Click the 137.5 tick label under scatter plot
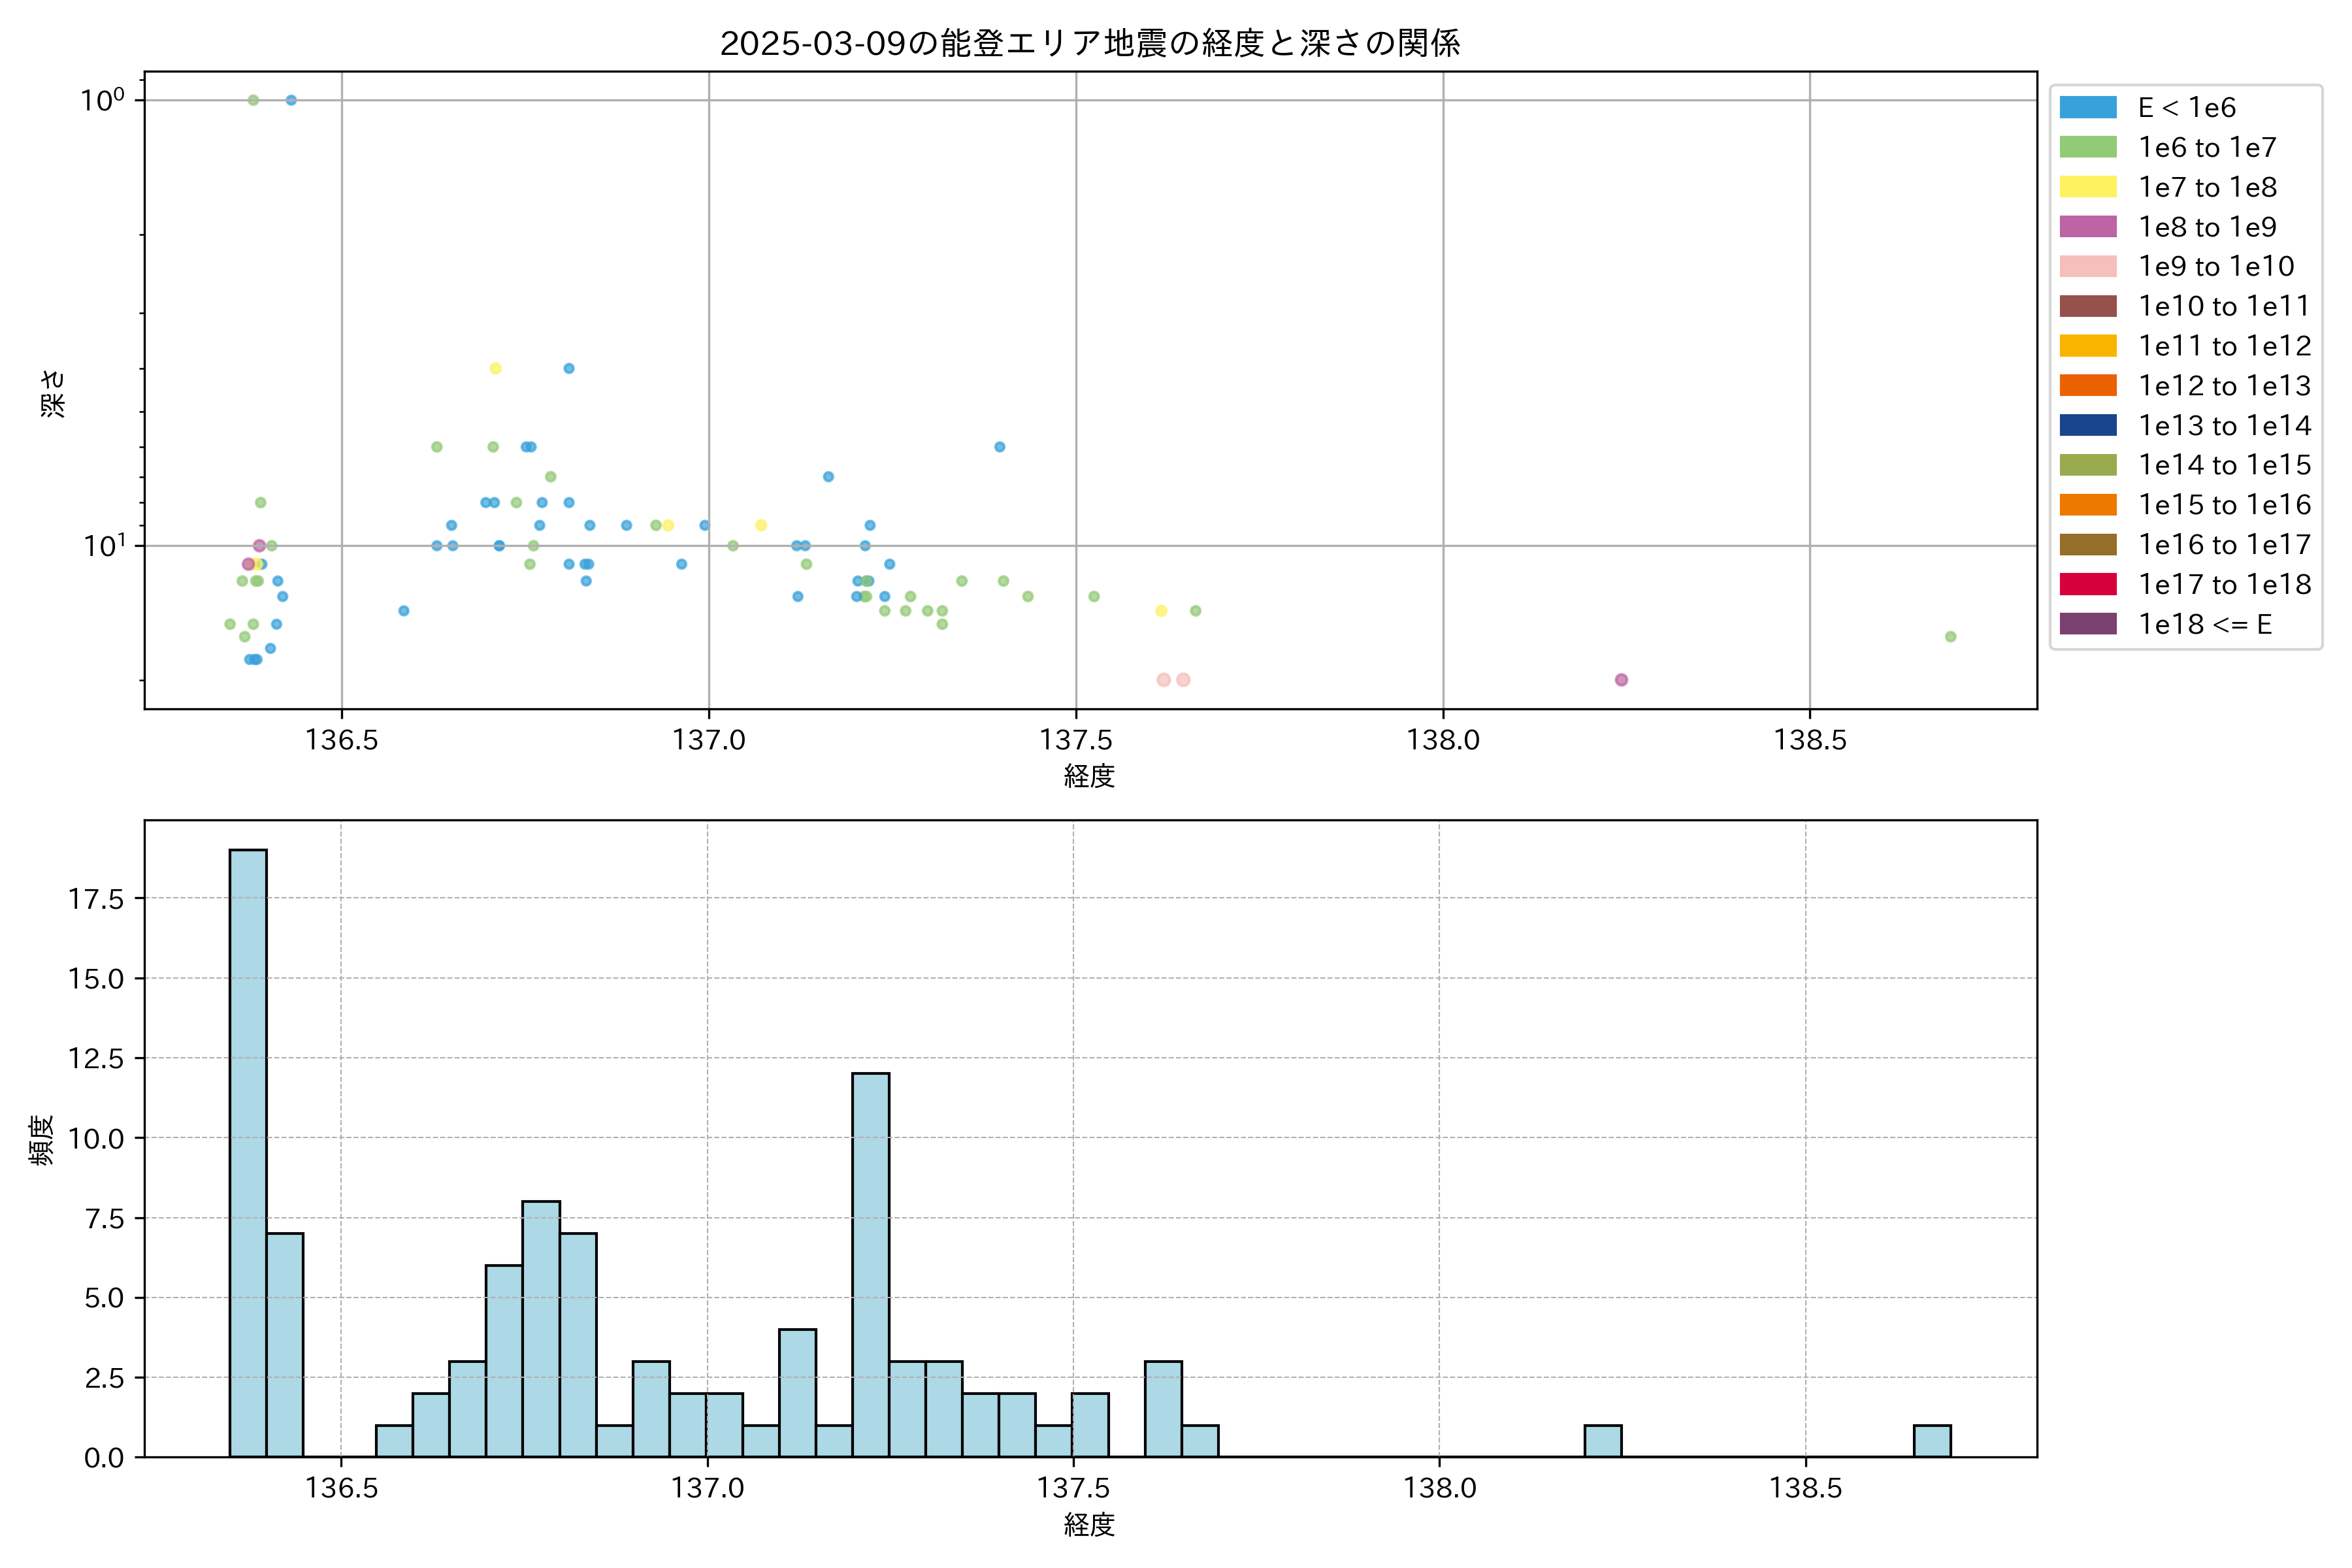Viewport: 2352px width, 1568px height. tap(1075, 740)
